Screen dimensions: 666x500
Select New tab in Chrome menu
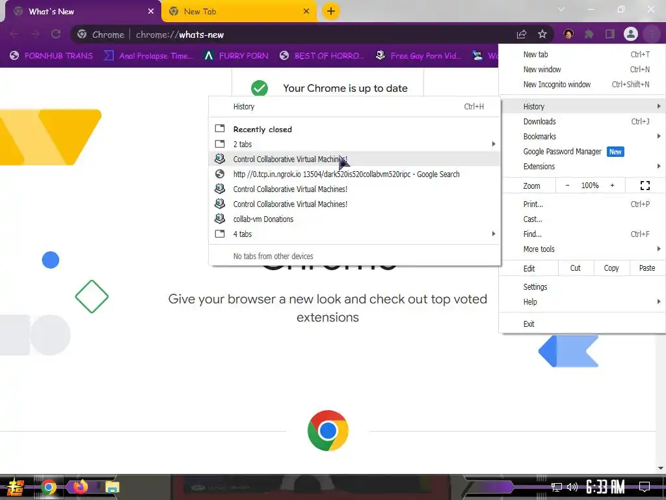[582, 55]
